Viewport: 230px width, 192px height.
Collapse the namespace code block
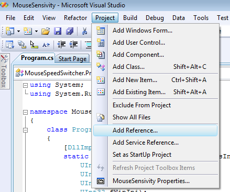(26, 112)
